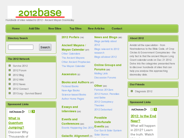Open Discussion Forums subcategory
Image resolution: width=184 pixels, height=138 pixels.
[105, 77]
